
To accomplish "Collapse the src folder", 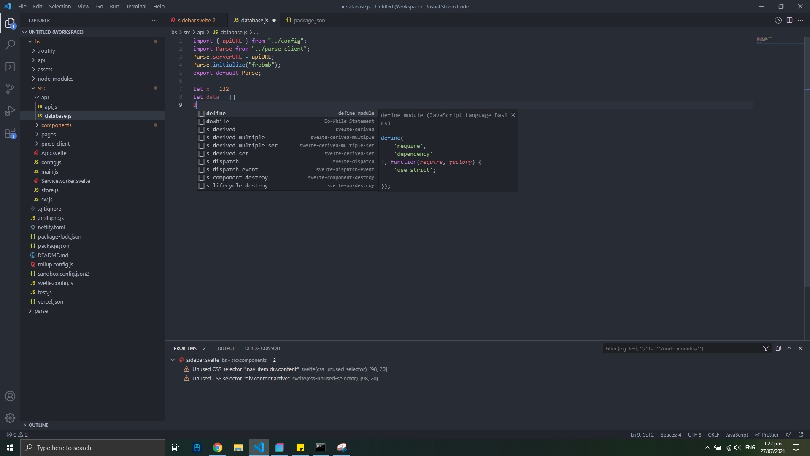I will tap(42, 88).
